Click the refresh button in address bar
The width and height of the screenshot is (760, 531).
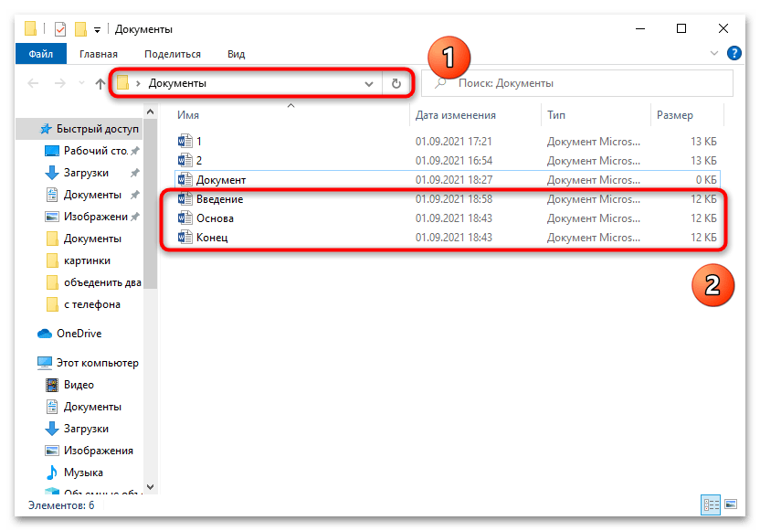click(396, 83)
